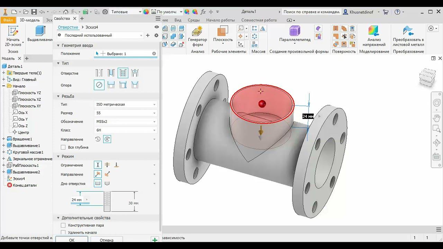
Task: Enable the Вся глубина checkbox
Action: click(x=63, y=147)
